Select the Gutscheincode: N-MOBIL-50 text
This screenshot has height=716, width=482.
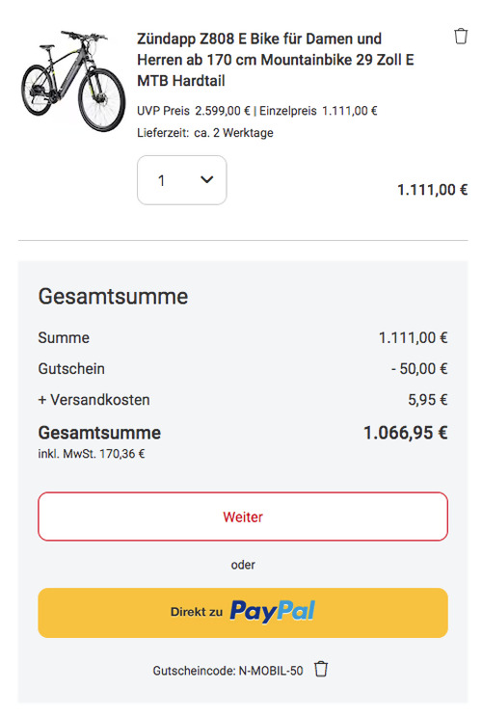pos(228,671)
